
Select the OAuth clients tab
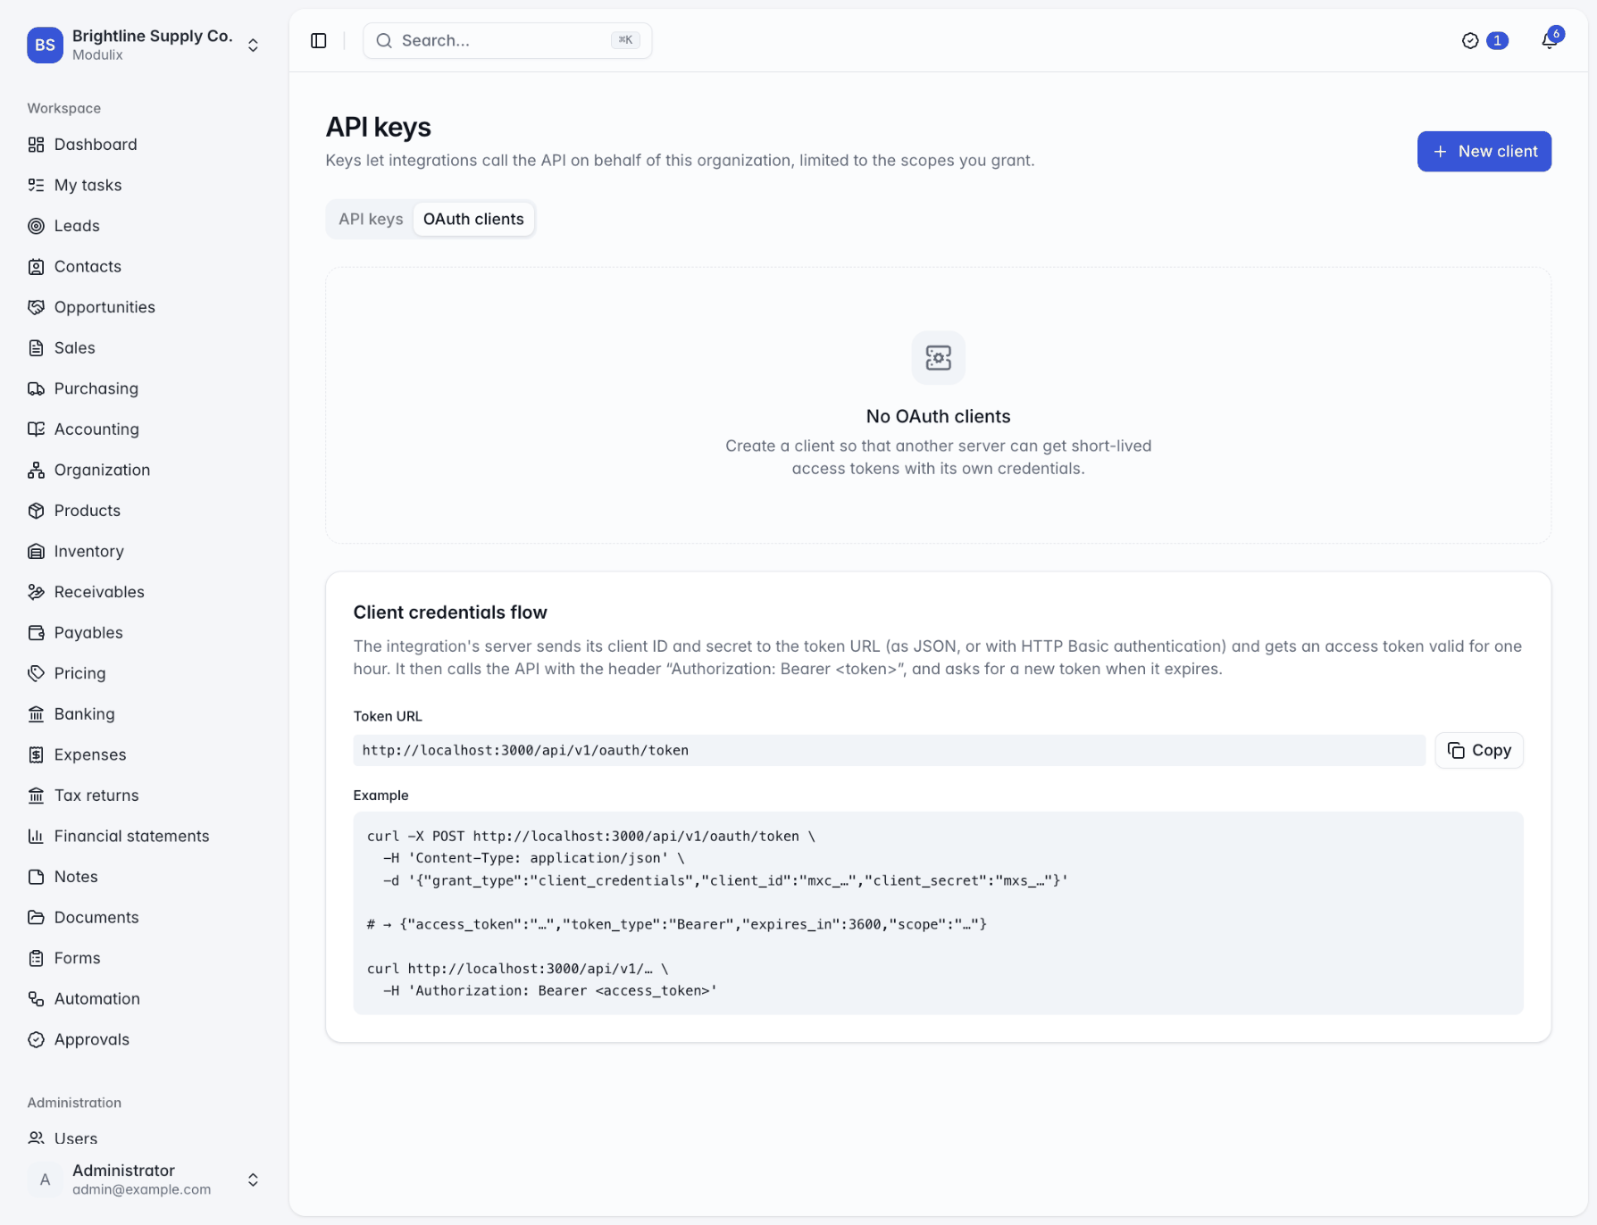473,219
